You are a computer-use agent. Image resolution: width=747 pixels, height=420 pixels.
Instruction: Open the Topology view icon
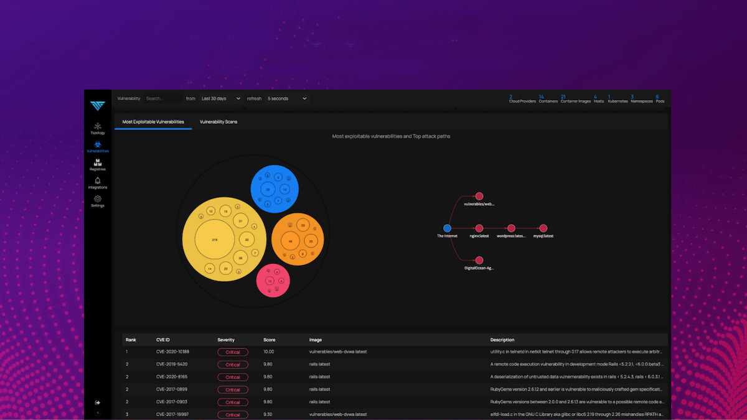[98, 126]
